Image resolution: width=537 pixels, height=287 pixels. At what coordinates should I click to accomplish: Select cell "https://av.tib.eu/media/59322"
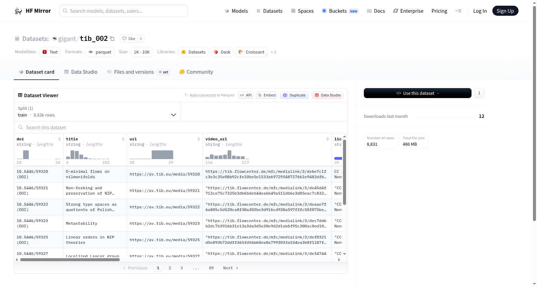(165, 207)
